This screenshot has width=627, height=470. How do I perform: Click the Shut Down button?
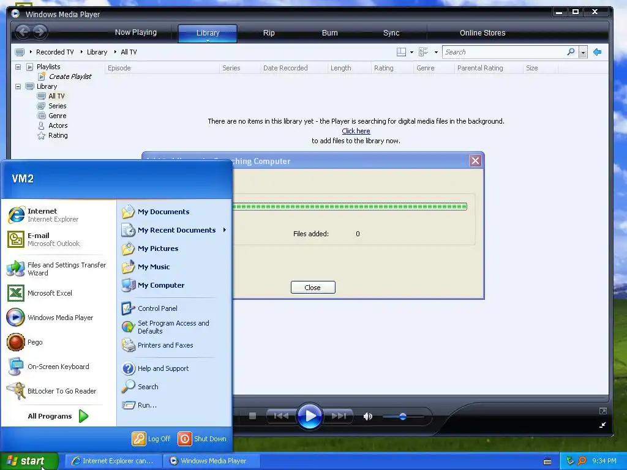(x=202, y=439)
